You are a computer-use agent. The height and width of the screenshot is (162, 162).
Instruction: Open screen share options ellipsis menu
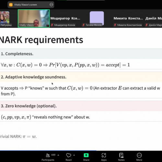coord(51,5)
